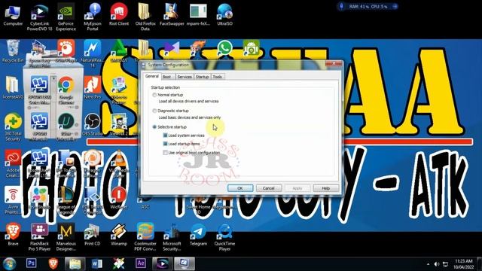Launch Marvelous Designer shortcut

click(66, 237)
